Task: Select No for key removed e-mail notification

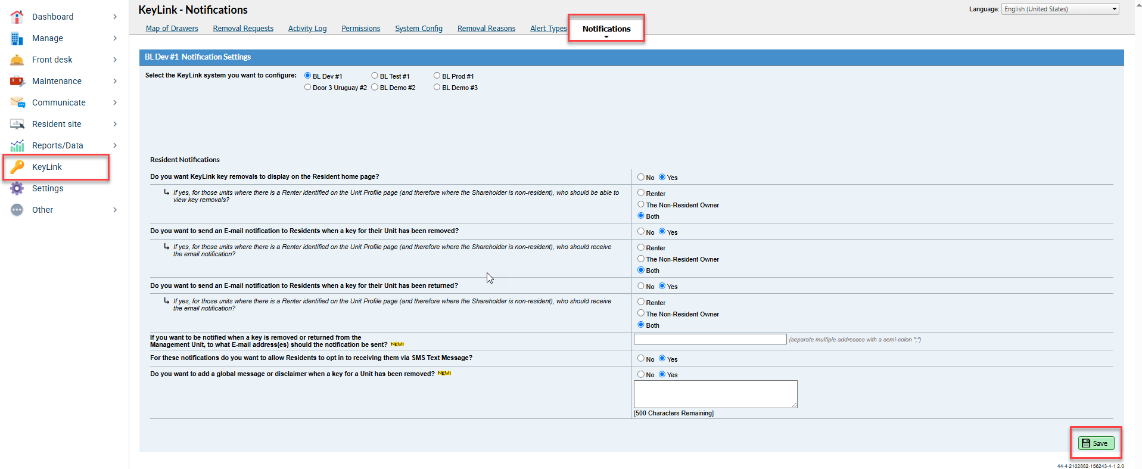Action: click(641, 232)
